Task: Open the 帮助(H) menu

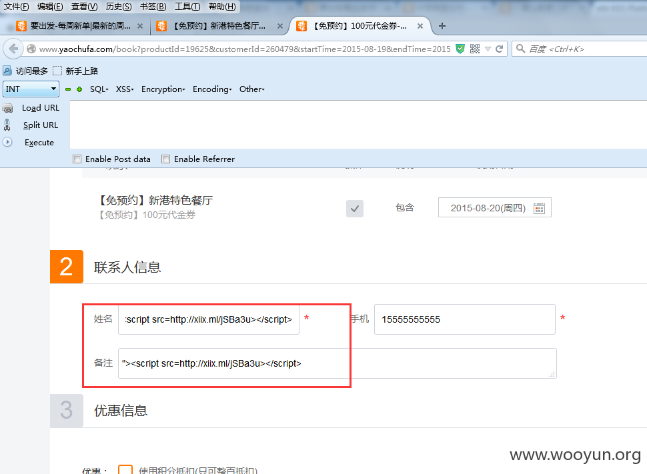Action: (x=222, y=7)
